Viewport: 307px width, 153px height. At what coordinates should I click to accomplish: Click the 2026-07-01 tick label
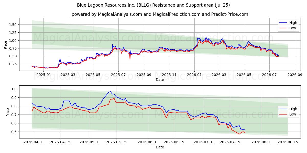point(204,142)
